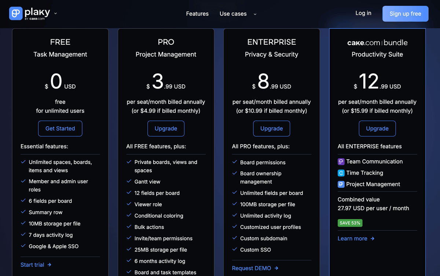Click the arrow next to Learn more
The image size is (440, 276).
point(373,239)
